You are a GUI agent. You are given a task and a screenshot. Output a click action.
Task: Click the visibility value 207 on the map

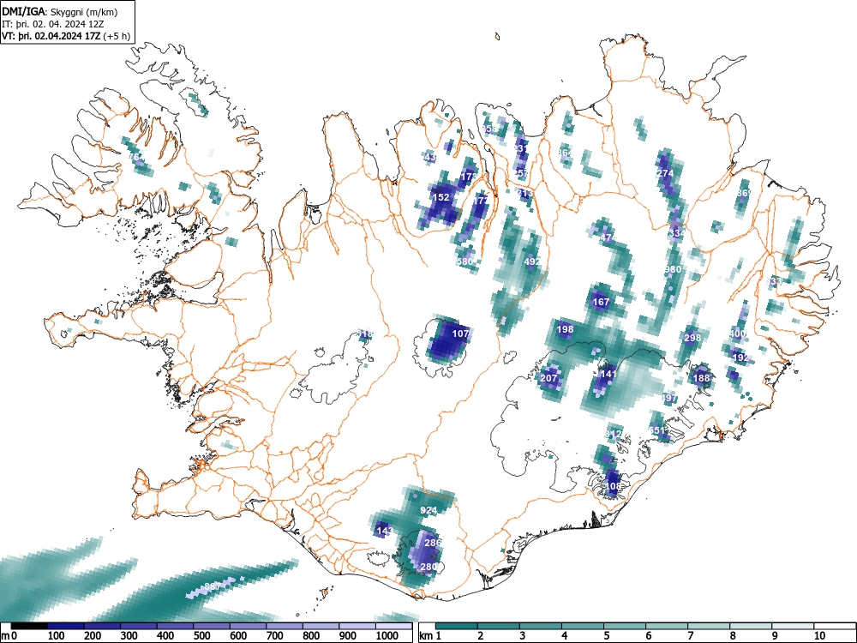click(548, 378)
